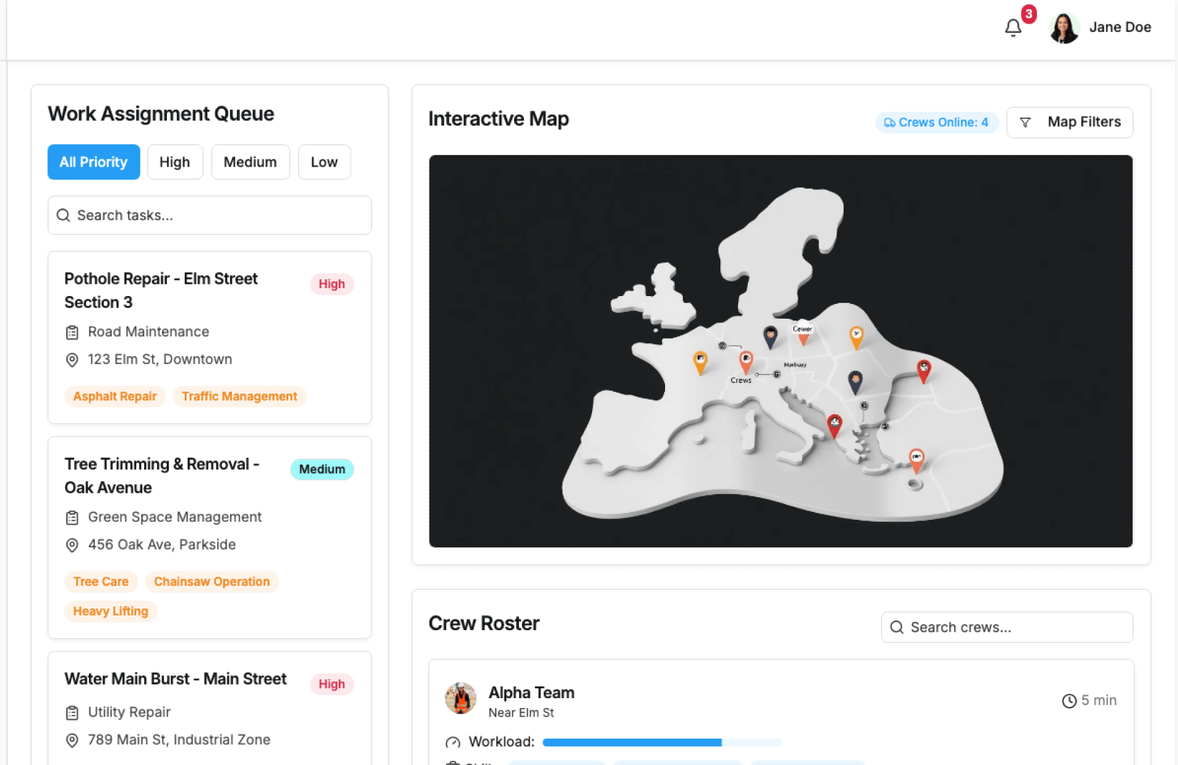The height and width of the screenshot is (765, 1178).
Task: Click the clipboard icon beside Green Space Management
Action: click(72, 518)
